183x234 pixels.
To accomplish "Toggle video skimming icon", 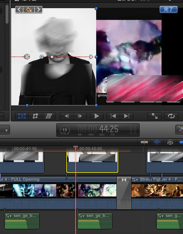I will (x=144, y=142).
